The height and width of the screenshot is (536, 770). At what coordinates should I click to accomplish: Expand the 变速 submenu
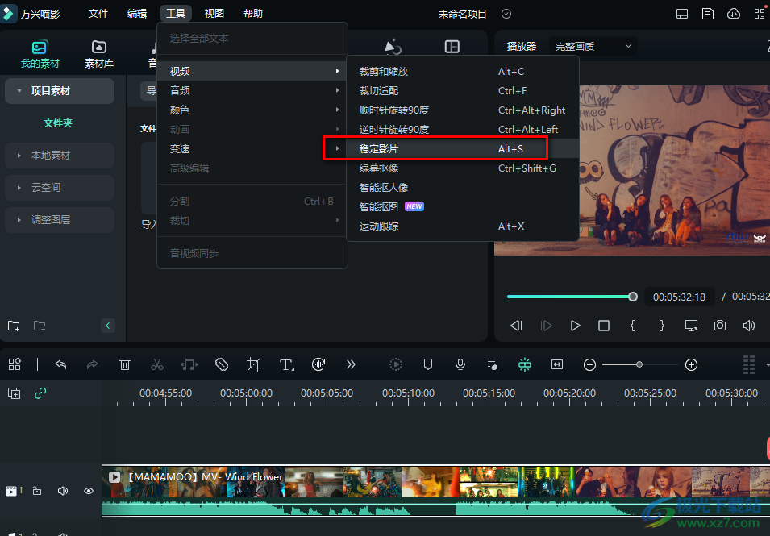click(252, 149)
